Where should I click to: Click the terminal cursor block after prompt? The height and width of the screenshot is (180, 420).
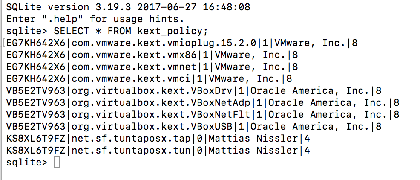pos(57,162)
